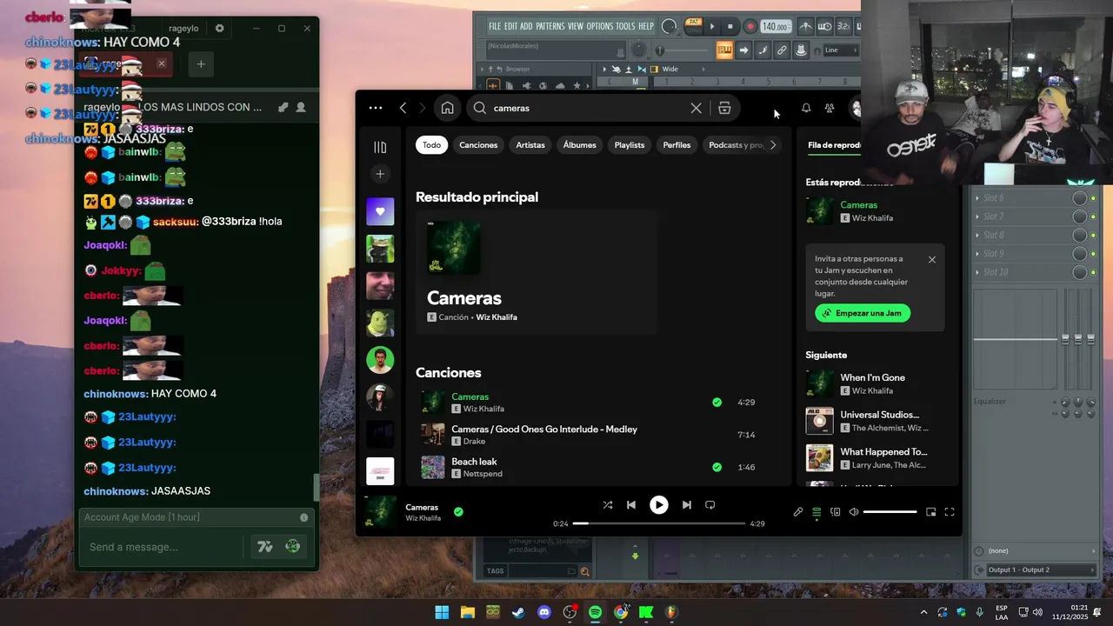1113x626 pixels.
Task: Click the FL Studio tempo 140.000 display
Action: 776,27
